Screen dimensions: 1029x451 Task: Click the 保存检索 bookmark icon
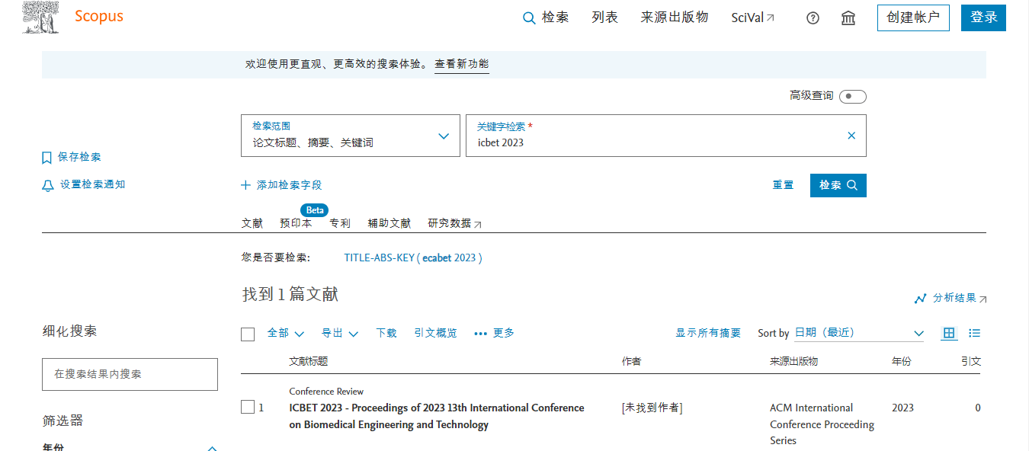(x=47, y=158)
